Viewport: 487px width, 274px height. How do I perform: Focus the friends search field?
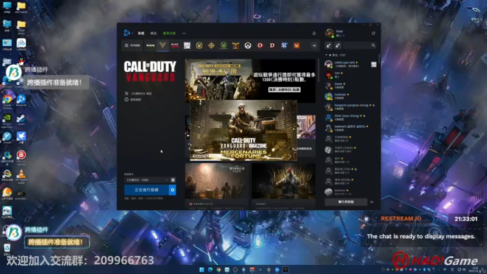pyautogui.click(x=360, y=46)
